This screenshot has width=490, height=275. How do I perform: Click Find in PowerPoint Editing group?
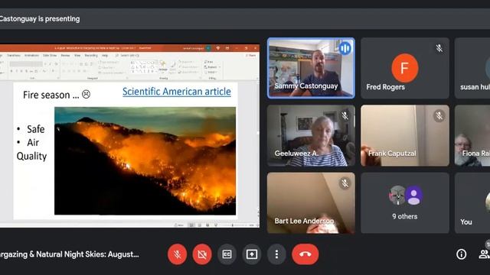point(208,62)
